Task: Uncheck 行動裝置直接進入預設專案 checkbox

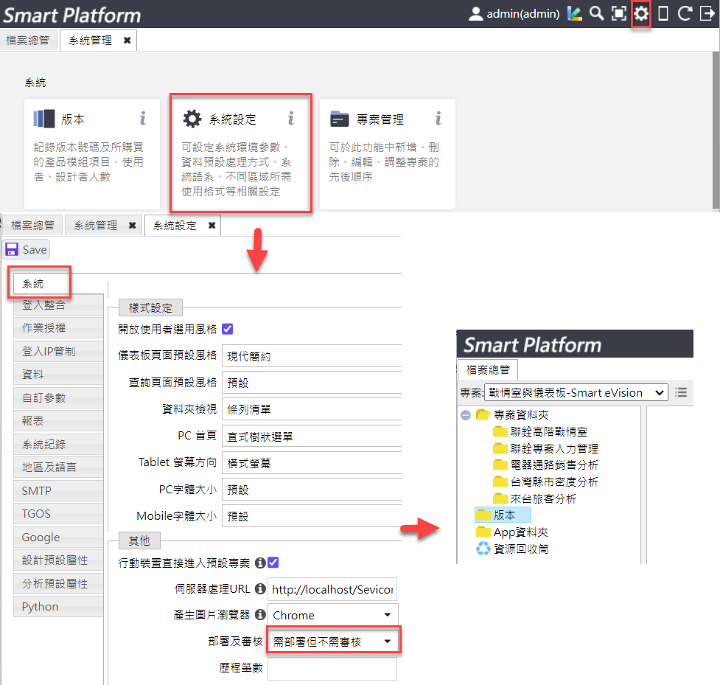Action: click(273, 563)
